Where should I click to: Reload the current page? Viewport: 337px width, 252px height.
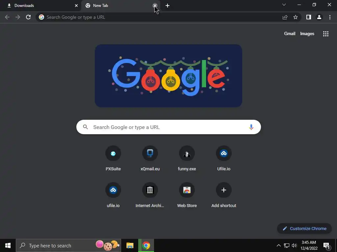point(28,17)
